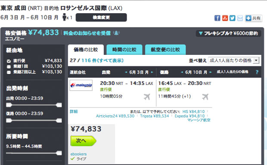
Task: Enable the 乗継1回 one-stop checkbox
Action: [9, 66]
